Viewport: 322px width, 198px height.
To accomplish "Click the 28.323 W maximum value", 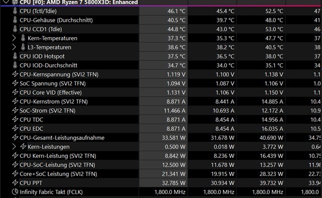I will click(x=271, y=174).
